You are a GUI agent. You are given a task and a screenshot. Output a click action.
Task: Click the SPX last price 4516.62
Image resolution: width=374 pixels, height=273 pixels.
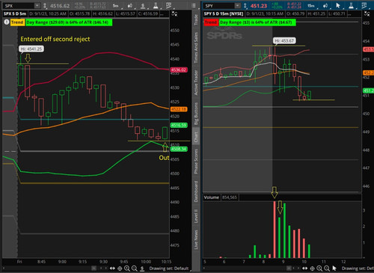(60, 5)
